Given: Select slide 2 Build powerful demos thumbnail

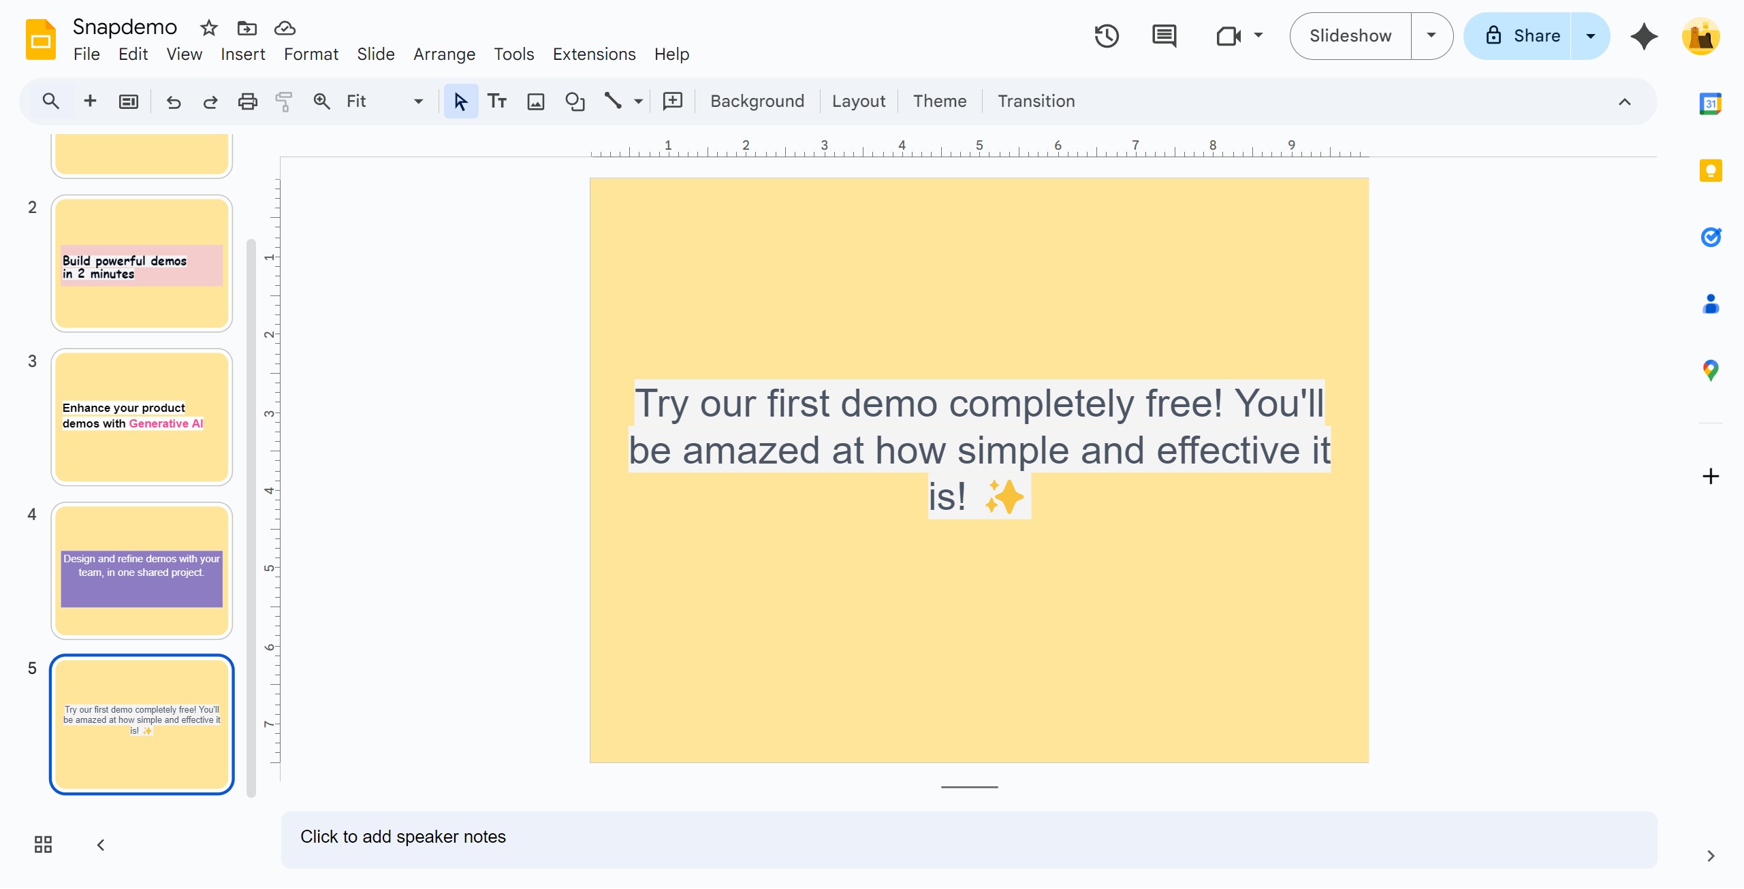Looking at the screenshot, I should click(142, 264).
